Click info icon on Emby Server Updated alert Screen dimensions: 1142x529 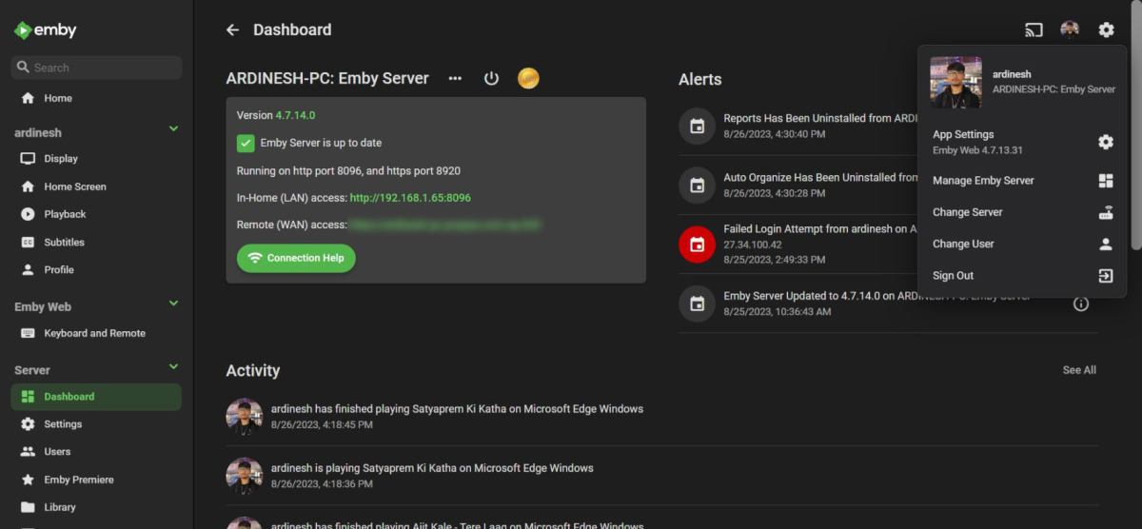pos(1080,304)
